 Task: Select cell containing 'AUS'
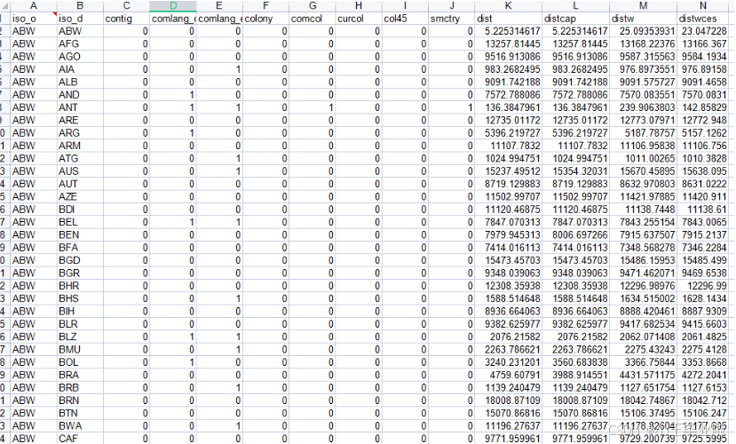(79, 170)
